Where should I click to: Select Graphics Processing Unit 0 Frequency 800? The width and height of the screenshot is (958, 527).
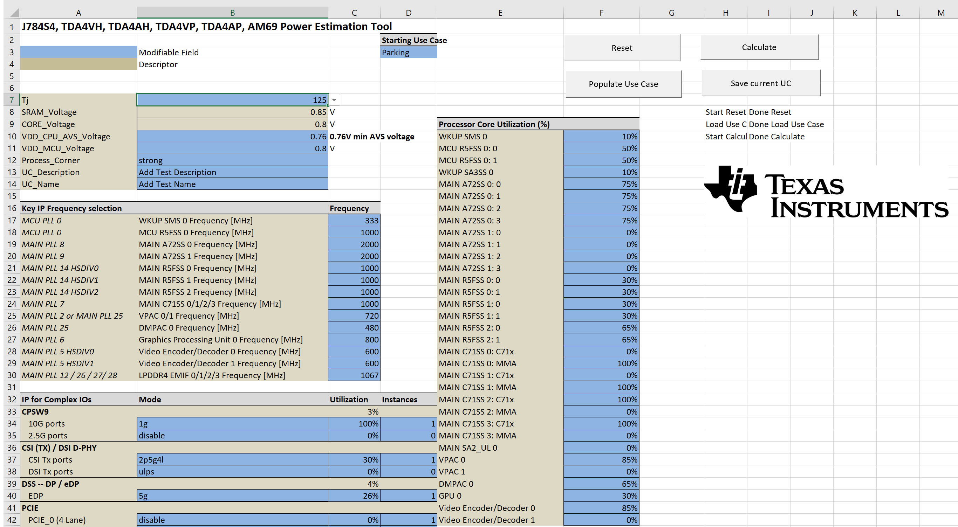354,339
